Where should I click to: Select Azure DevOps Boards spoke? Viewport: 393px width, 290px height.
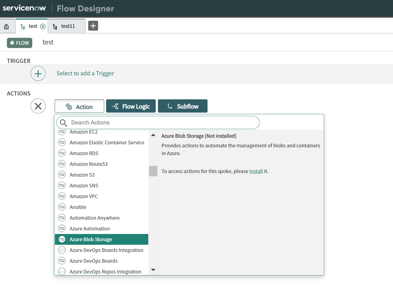pos(101,261)
